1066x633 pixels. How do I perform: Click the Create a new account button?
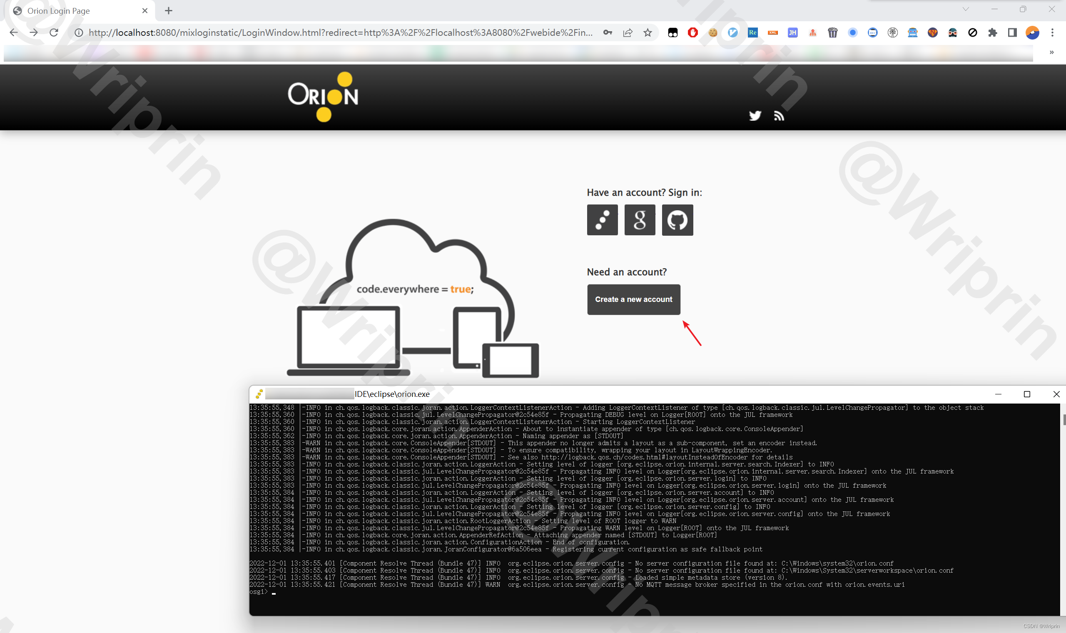634,299
